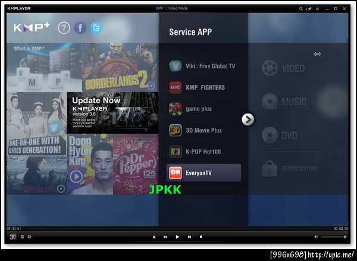Open the KMP+ help question-mark icon
The height and width of the screenshot is (261, 357).
tap(64, 28)
